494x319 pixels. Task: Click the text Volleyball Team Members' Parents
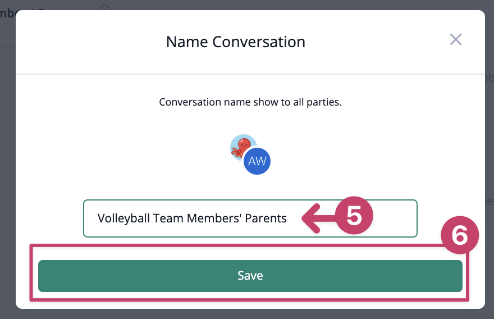[x=192, y=218]
